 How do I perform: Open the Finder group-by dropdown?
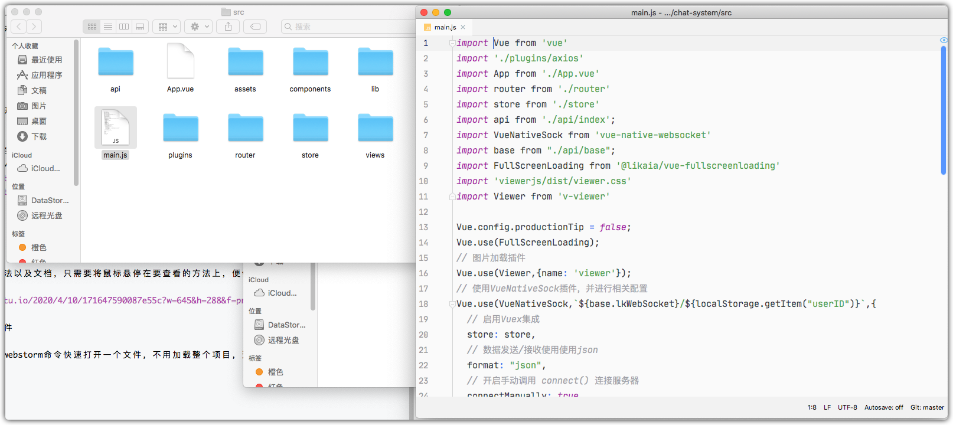point(168,27)
